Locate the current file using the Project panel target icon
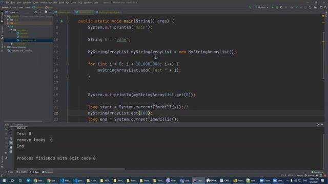 click(36, 12)
